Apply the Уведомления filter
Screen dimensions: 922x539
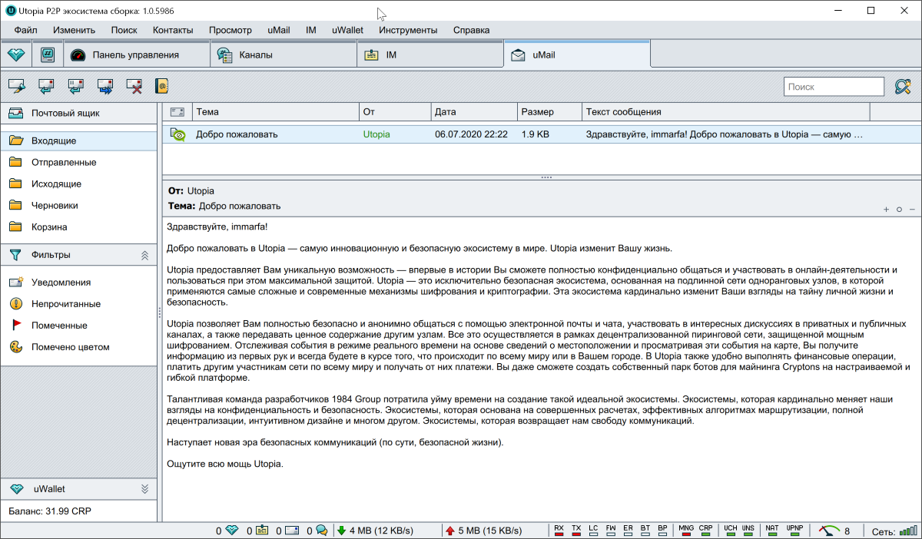click(x=78, y=283)
